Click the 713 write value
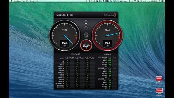 click(x=110, y=72)
